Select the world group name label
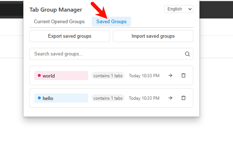 tap(48, 76)
